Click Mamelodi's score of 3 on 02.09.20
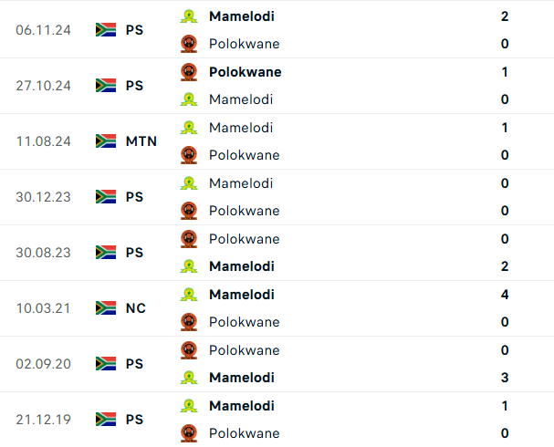The image size is (554, 447). click(505, 378)
